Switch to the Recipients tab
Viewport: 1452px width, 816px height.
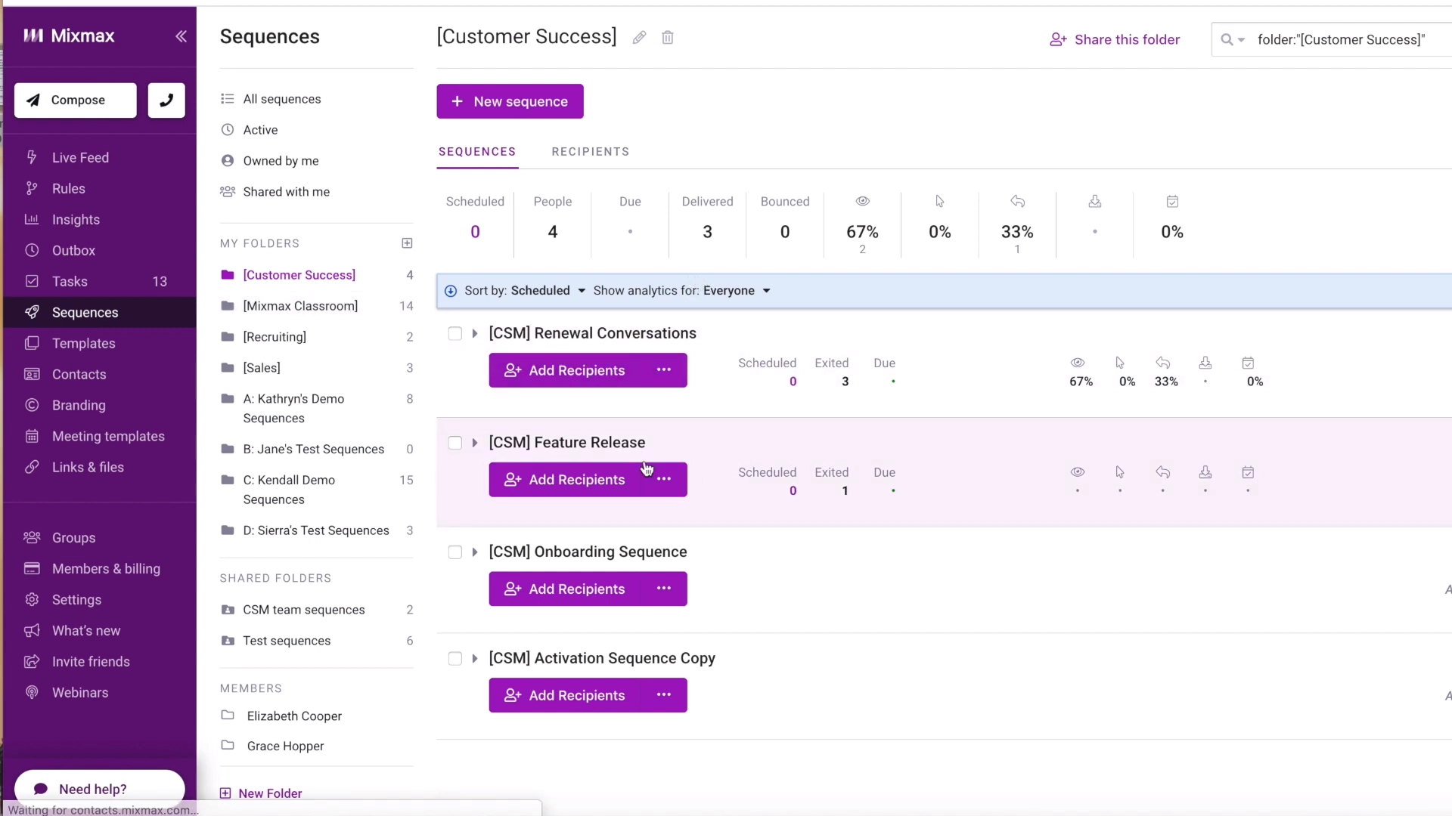click(591, 152)
